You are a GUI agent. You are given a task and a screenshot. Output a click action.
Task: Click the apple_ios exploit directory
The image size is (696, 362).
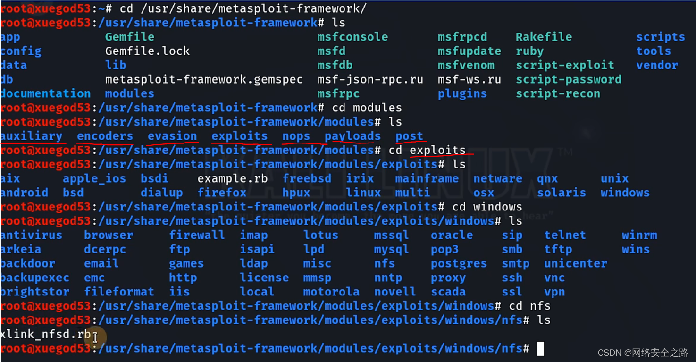[94, 178]
